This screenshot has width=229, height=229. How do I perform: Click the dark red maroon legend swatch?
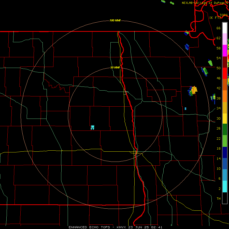[225, 62]
